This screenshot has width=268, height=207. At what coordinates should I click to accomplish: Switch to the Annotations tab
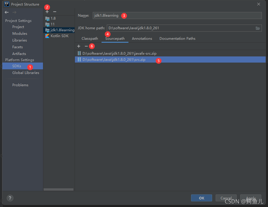coord(142,39)
